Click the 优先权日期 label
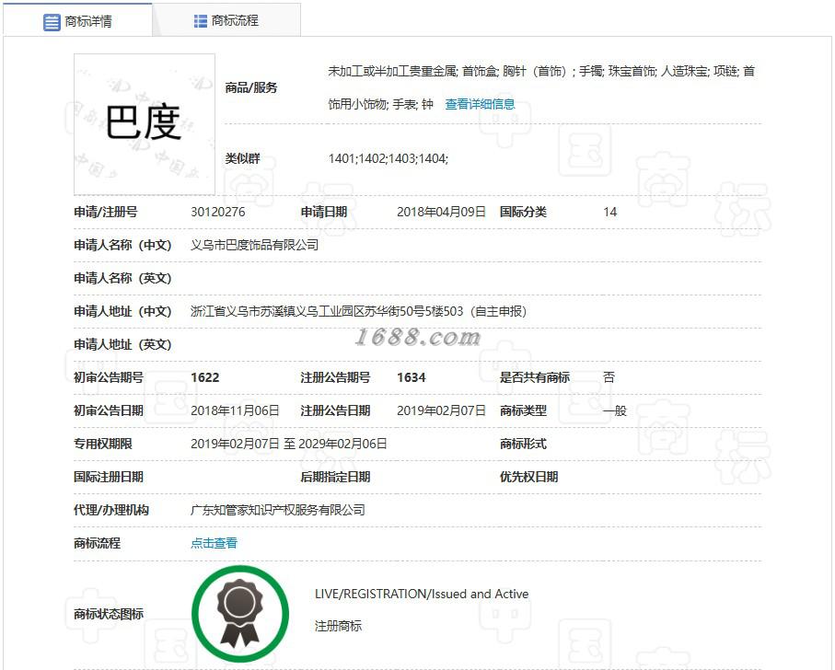835x670 pixels. tap(528, 477)
